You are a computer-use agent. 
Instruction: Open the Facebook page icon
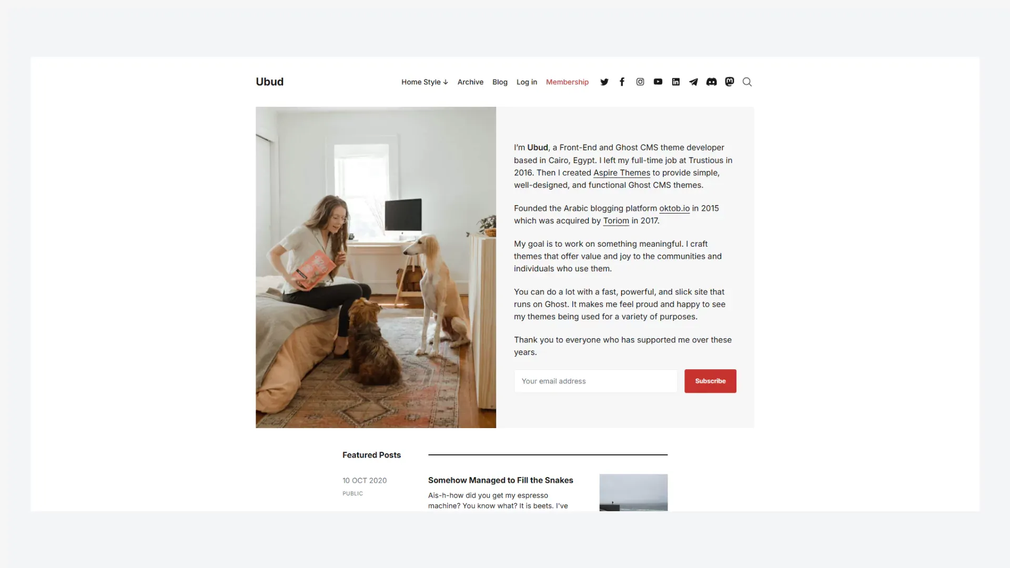622,82
